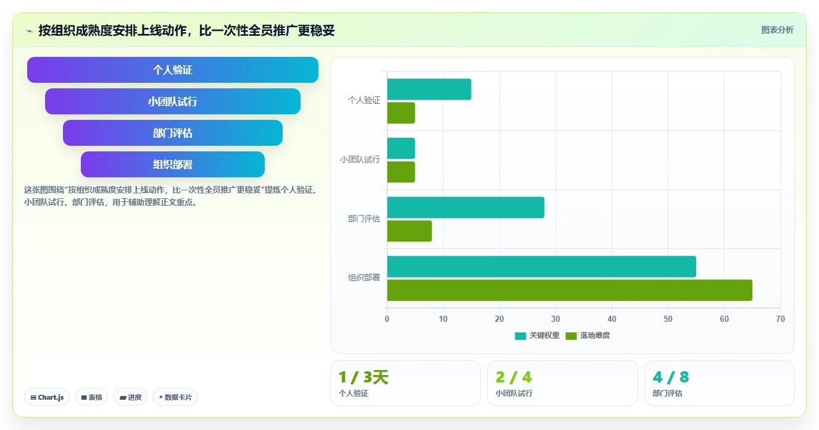Click the green 落地难度 bar for 组织部署
Viewport: 819px width, 430px height.
tap(570, 290)
